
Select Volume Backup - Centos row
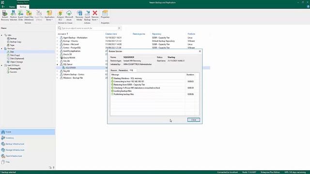[74, 74]
